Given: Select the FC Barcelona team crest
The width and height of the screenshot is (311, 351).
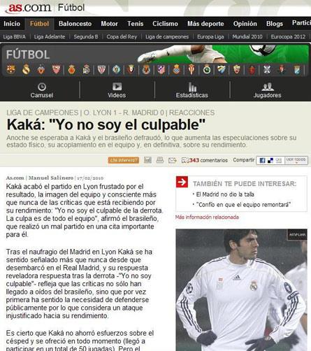Looking at the screenshot, I should (10, 69).
